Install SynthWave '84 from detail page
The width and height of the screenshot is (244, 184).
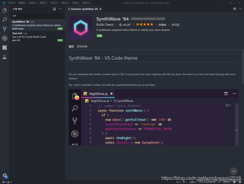tap(99, 36)
